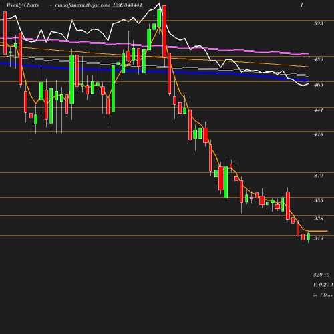
Task: Click the 355 price level label
Action: coord(318,200)
